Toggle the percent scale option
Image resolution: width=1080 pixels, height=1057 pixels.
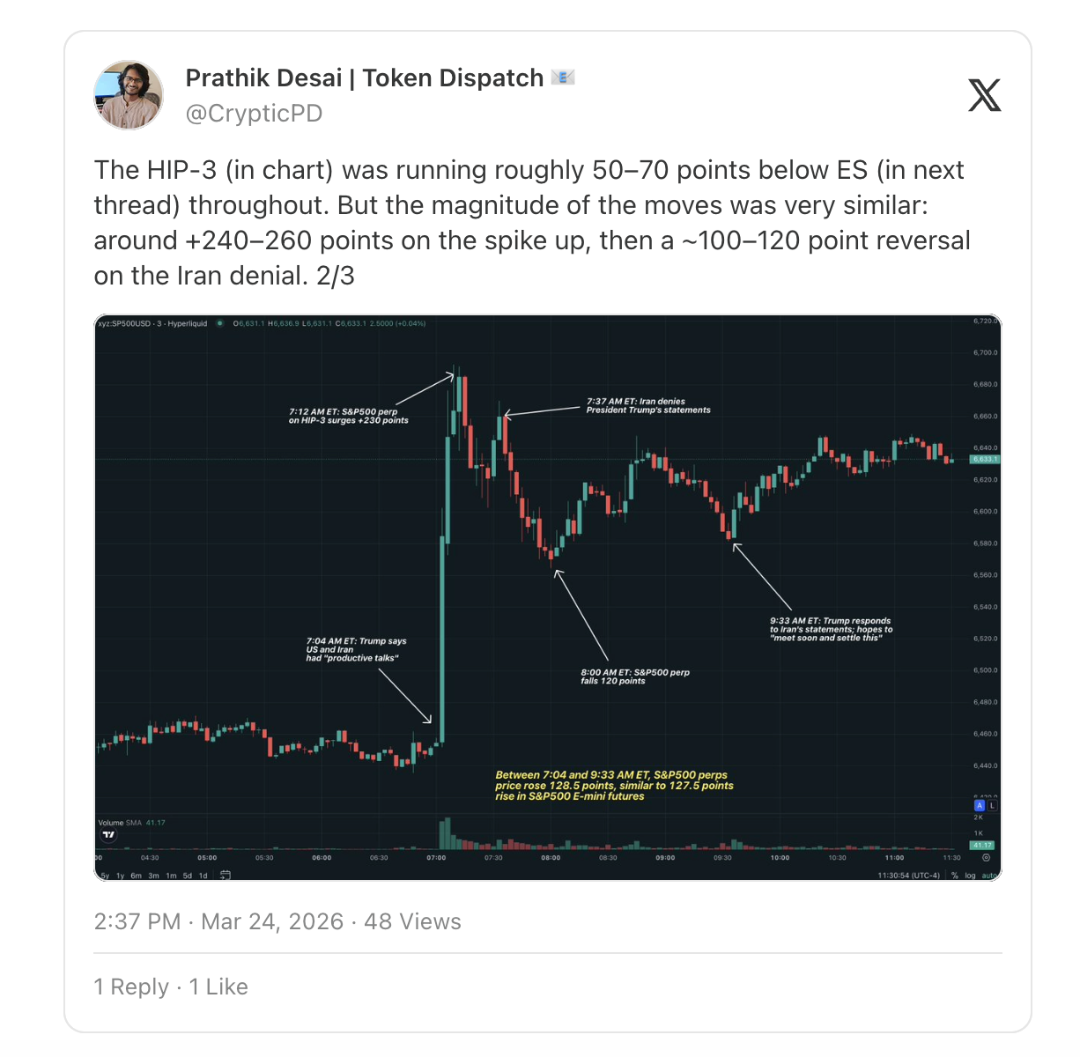(955, 876)
